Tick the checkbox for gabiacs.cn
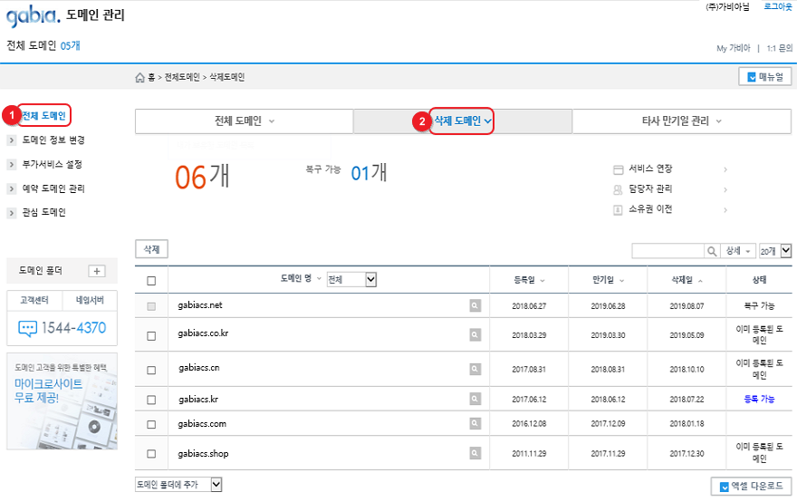Screen dimensions: 797x502 click(x=151, y=370)
